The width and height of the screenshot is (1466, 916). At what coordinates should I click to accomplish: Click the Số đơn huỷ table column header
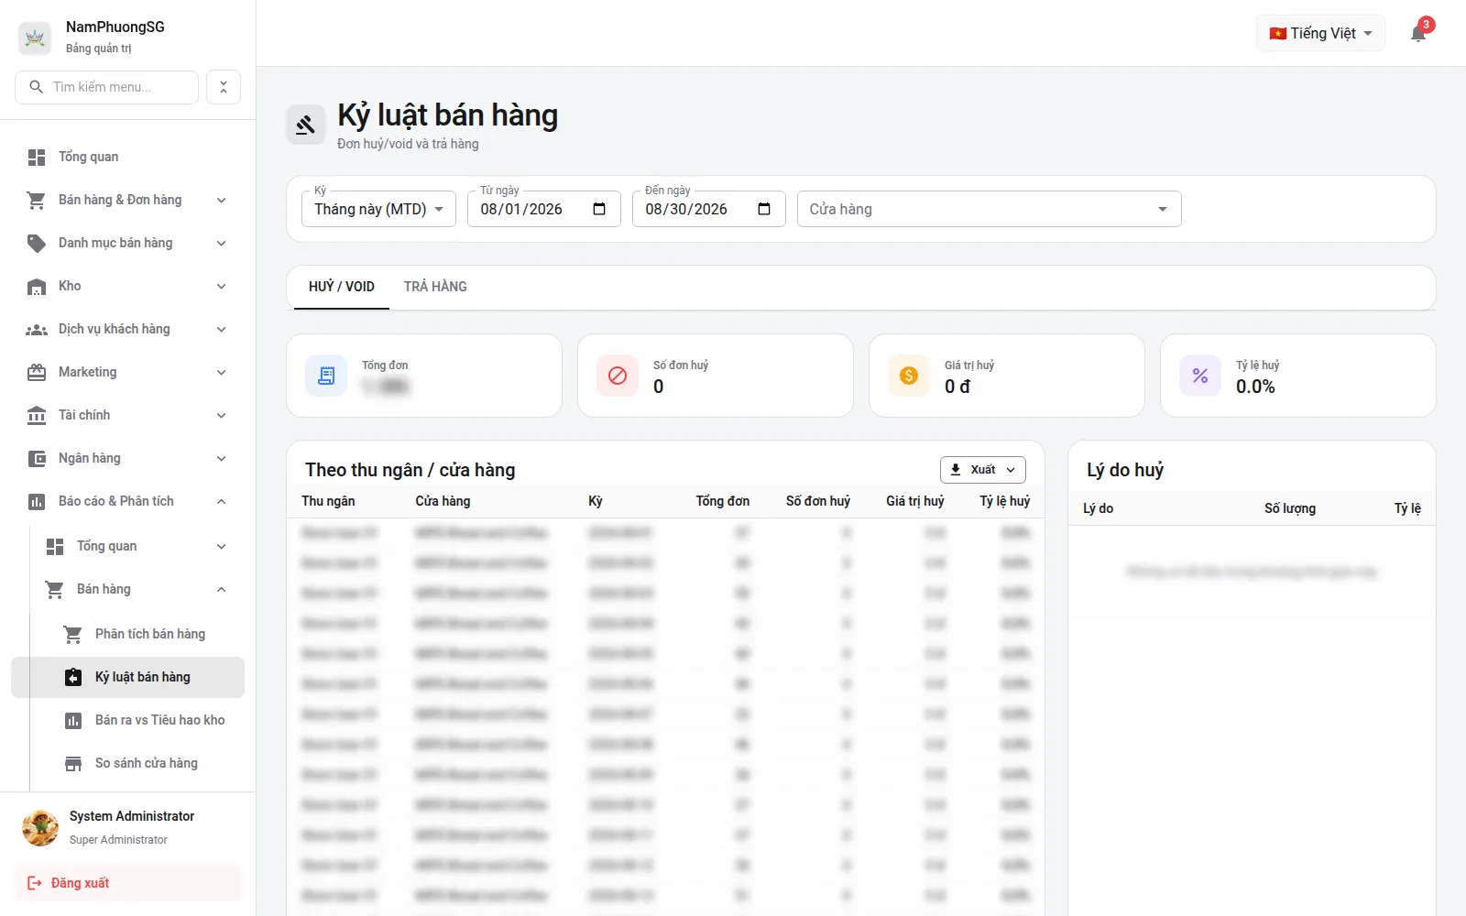tap(818, 501)
